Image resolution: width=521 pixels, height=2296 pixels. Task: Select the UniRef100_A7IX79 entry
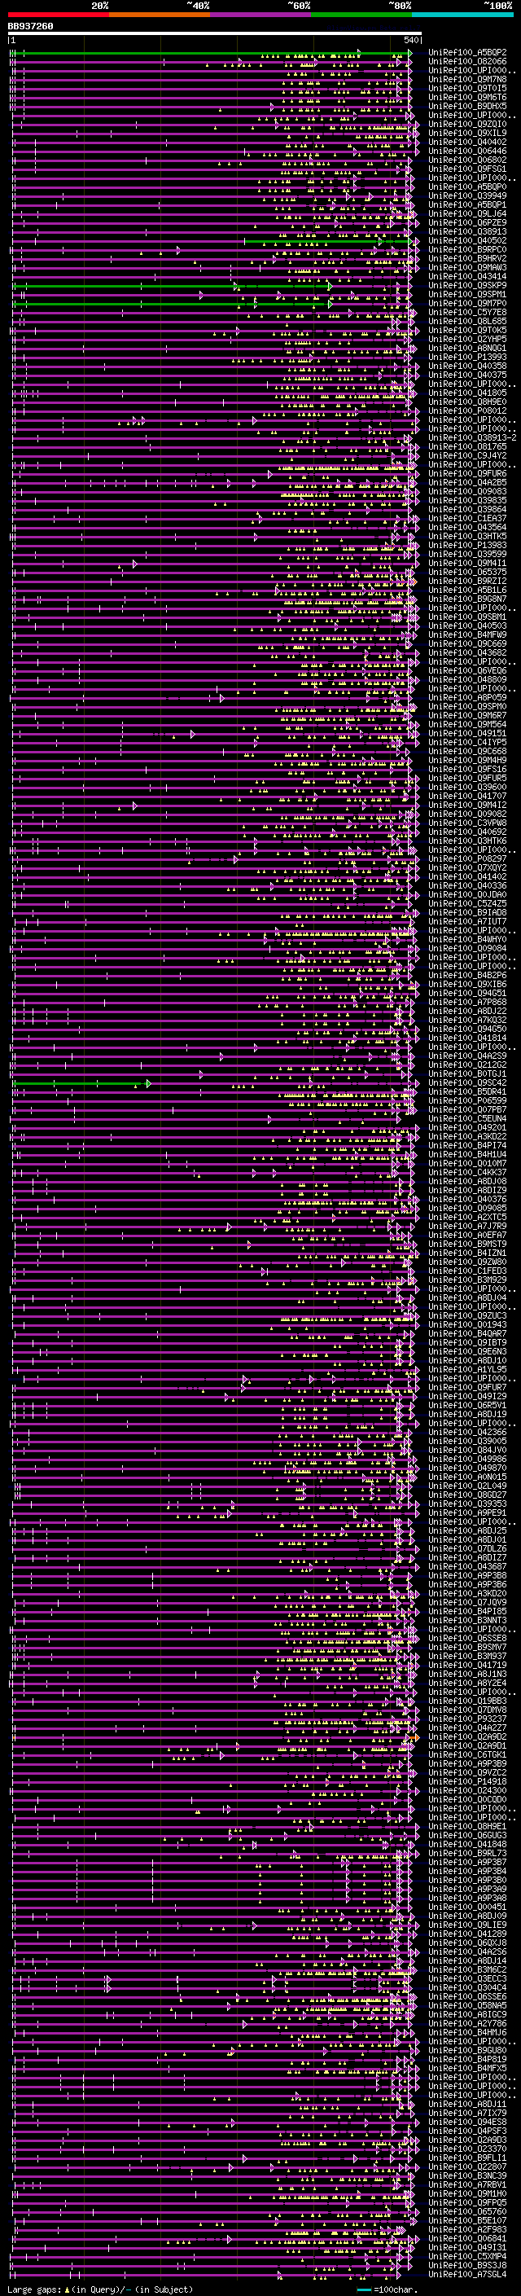467,2114
